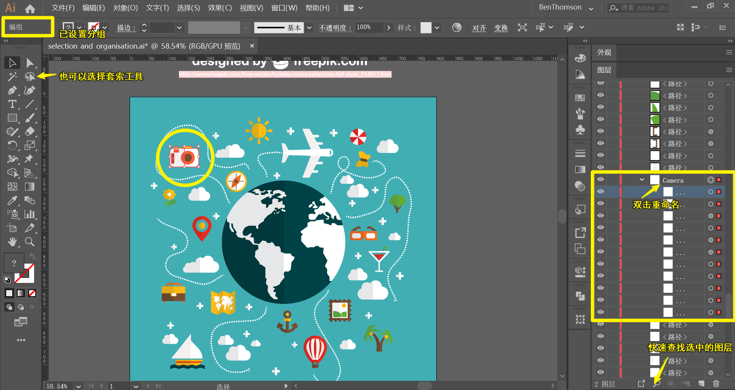
Task: Click the 变换 transform button
Action: (501, 28)
